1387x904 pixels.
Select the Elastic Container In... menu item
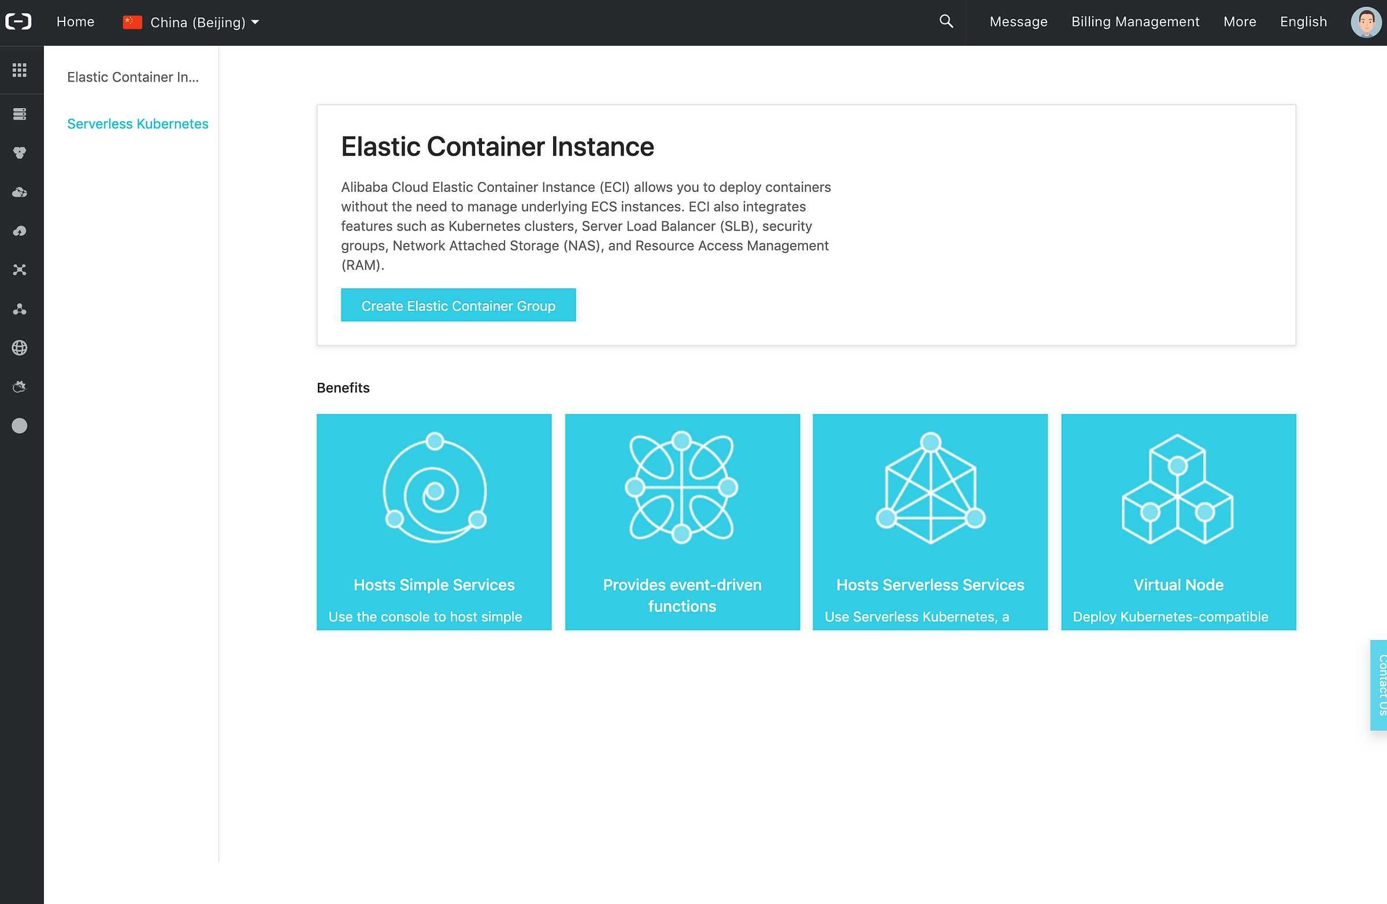[132, 76]
